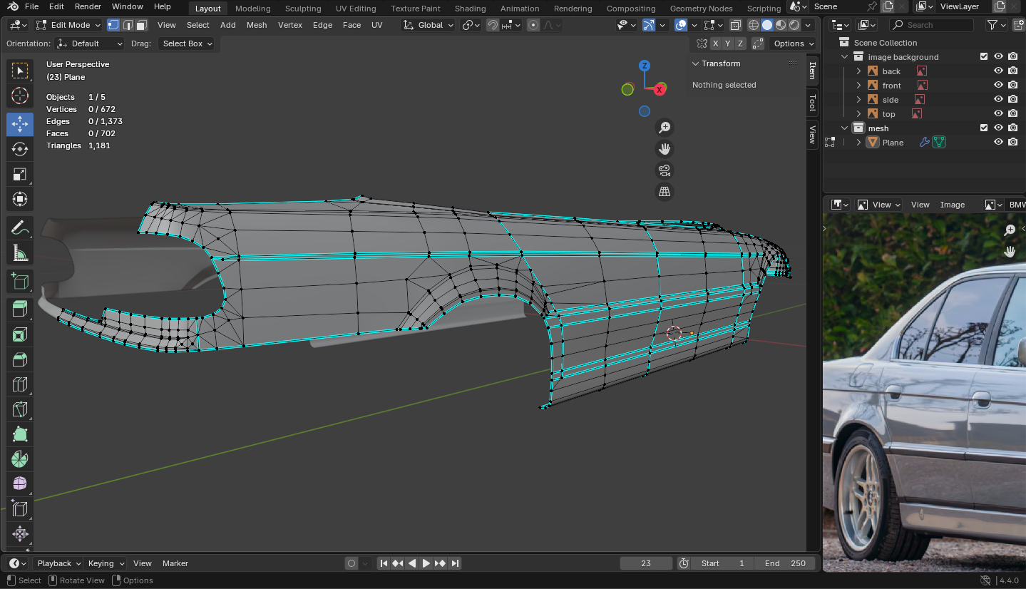
Task: Uncheck the image background collection checkbox
Action: pos(984,56)
